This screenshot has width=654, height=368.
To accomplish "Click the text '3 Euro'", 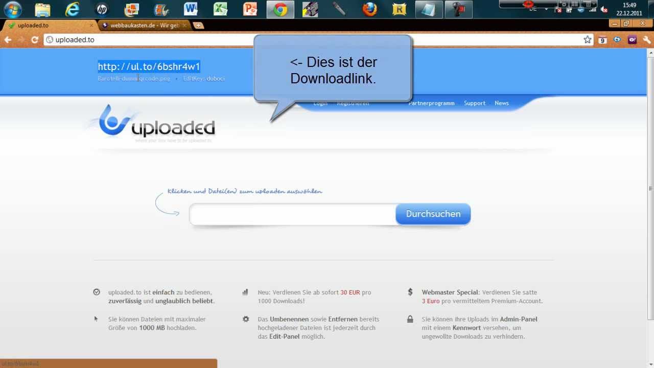I will coord(431,301).
